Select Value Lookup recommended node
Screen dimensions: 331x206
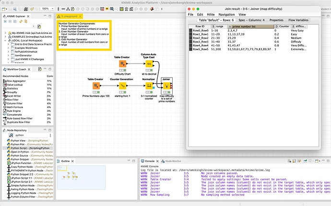[15, 85]
